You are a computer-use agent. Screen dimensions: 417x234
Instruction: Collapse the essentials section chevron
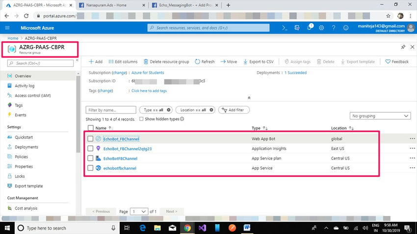pyautogui.click(x=249, y=98)
